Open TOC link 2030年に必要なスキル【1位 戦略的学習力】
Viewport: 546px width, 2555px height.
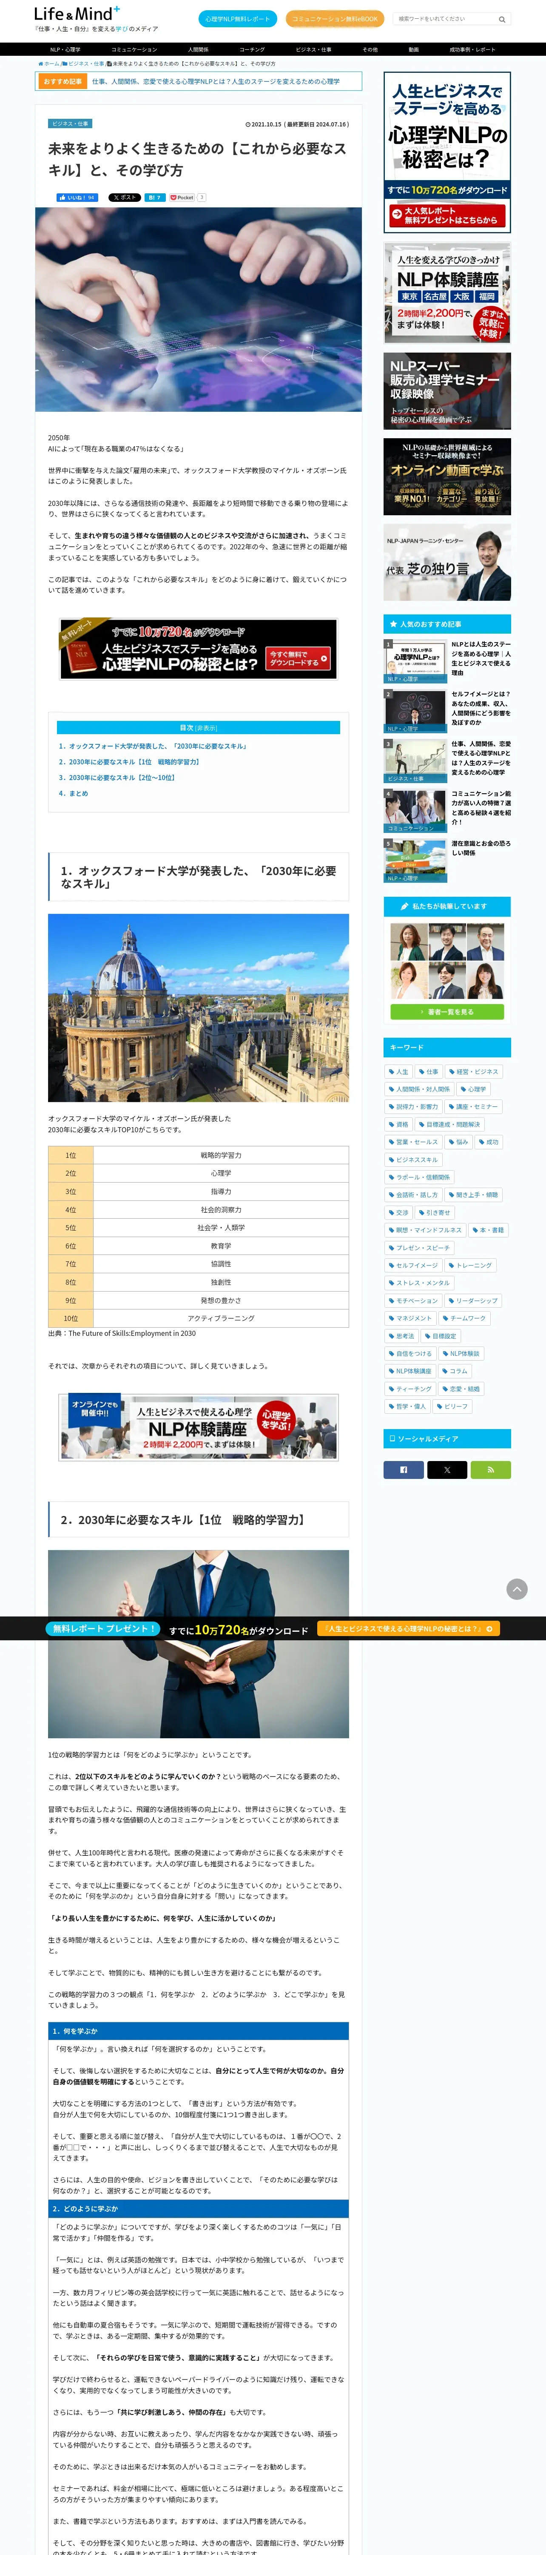pos(129,762)
